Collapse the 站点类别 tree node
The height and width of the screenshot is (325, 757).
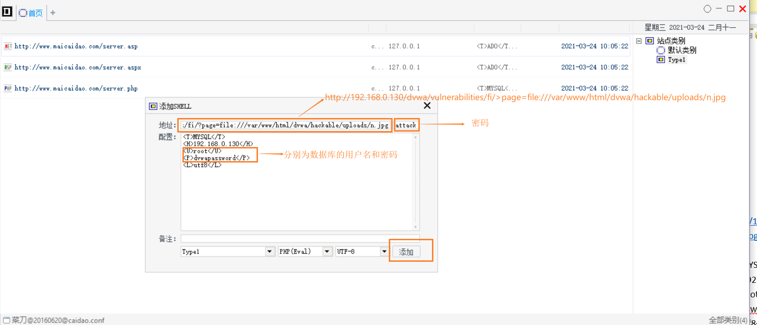[x=639, y=41]
